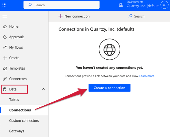Click the Home house icon

coord(5,26)
